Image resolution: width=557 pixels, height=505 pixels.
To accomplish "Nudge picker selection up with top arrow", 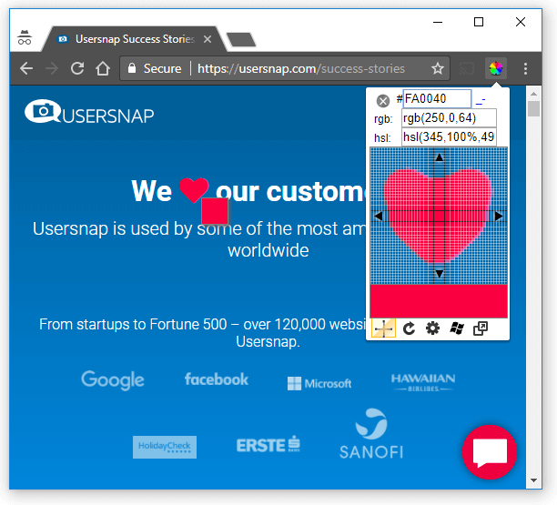I will click(440, 157).
